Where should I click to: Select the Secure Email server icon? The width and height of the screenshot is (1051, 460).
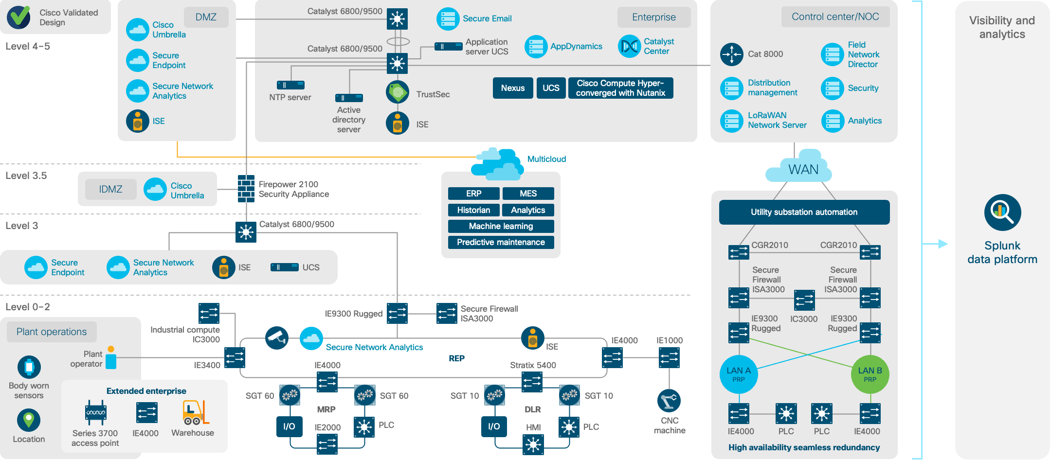coord(448,19)
